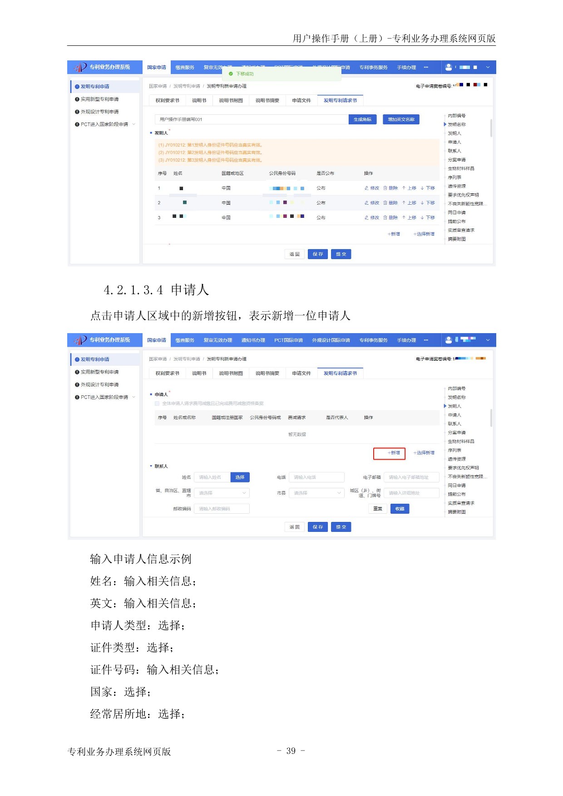Click the move-up arrow for inventor row 3
Screen dimensions: 563x796
(404, 218)
